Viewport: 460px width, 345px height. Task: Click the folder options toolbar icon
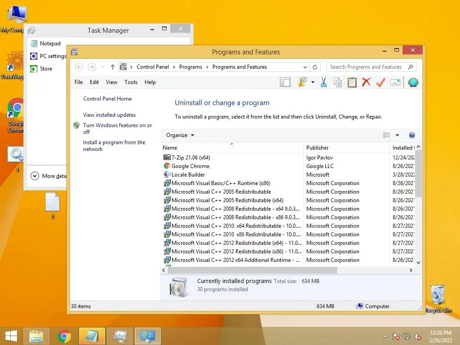pos(301,83)
